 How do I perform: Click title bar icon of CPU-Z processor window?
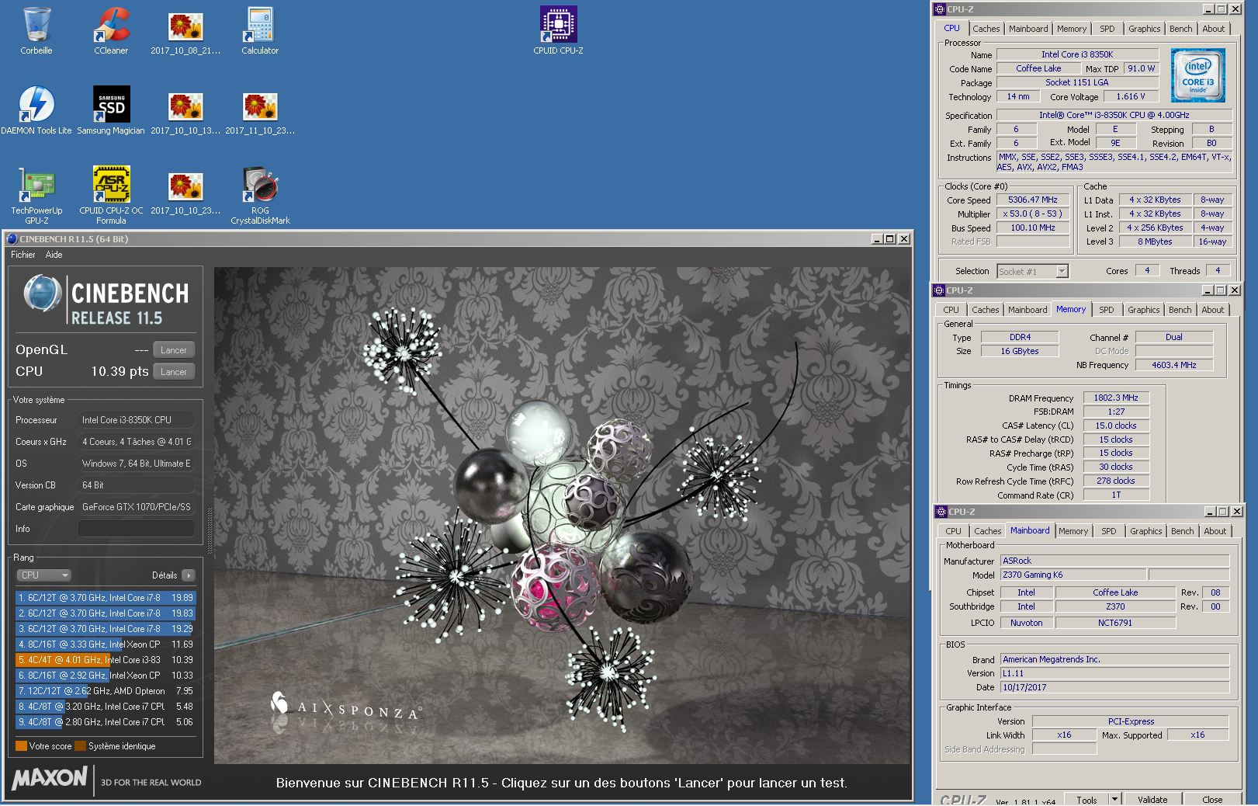click(940, 9)
